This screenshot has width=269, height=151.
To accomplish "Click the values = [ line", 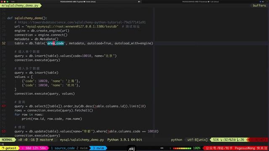I will (x=24, y=77).
